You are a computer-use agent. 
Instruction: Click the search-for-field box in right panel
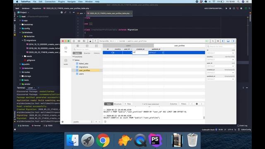pos(221,46)
